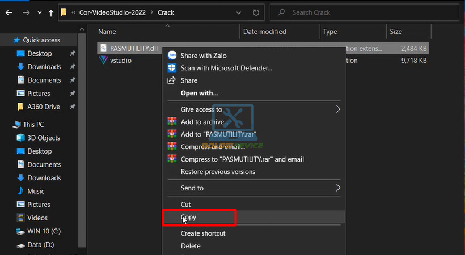Choose Share with Zalo

pyautogui.click(x=204, y=56)
